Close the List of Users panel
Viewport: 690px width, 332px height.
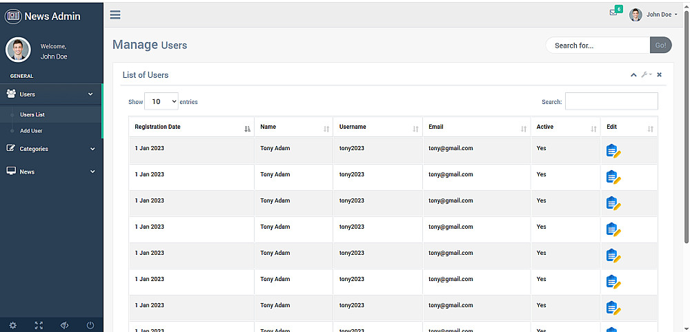coord(659,75)
